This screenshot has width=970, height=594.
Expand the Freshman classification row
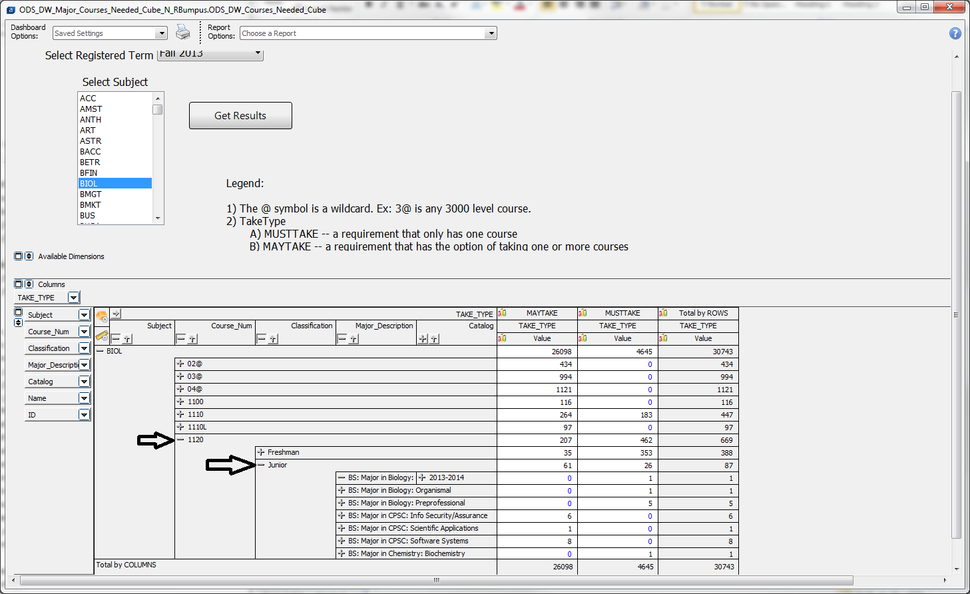[x=261, y=452]
